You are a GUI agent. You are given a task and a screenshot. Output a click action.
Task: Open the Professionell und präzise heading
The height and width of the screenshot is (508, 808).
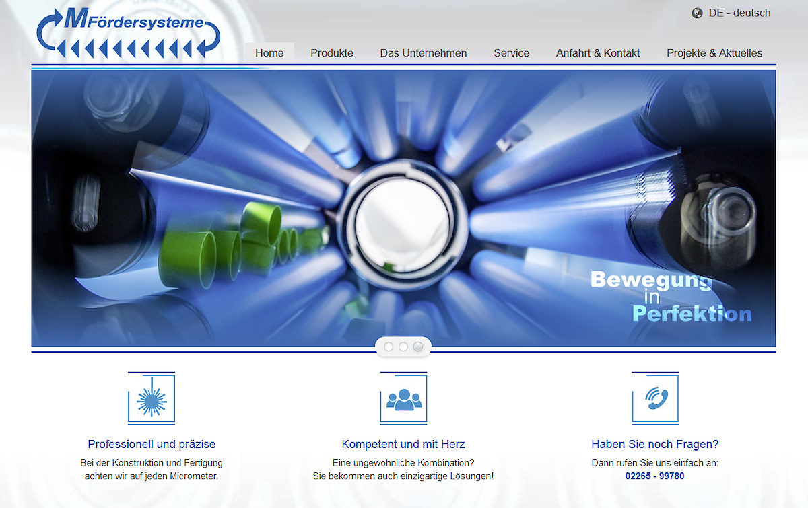[151, 445]
